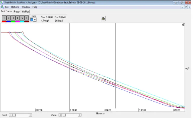The width and height of the screenshot is (193, 119).
Task: Open the Trace dropdown arrow
Action: [35, 20]
